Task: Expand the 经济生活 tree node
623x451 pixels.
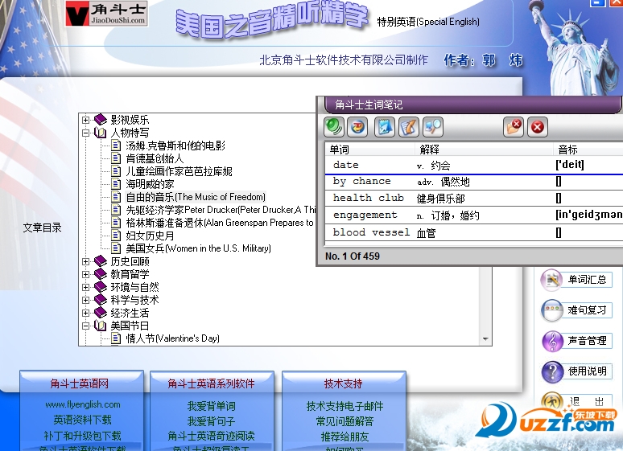Action: click(x=85, y=313)
